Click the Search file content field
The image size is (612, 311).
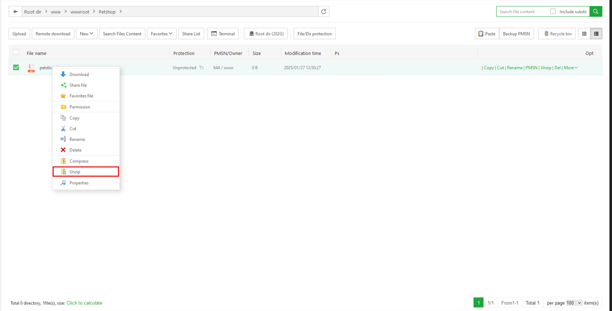[522, 12]
